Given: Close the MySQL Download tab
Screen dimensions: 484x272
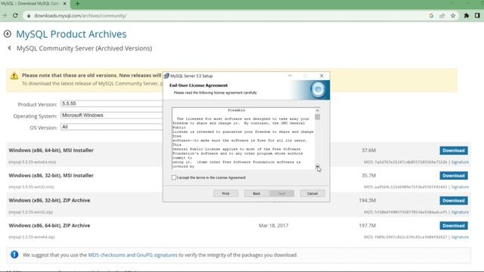Looking at the screenshot, I should point(64,4).
